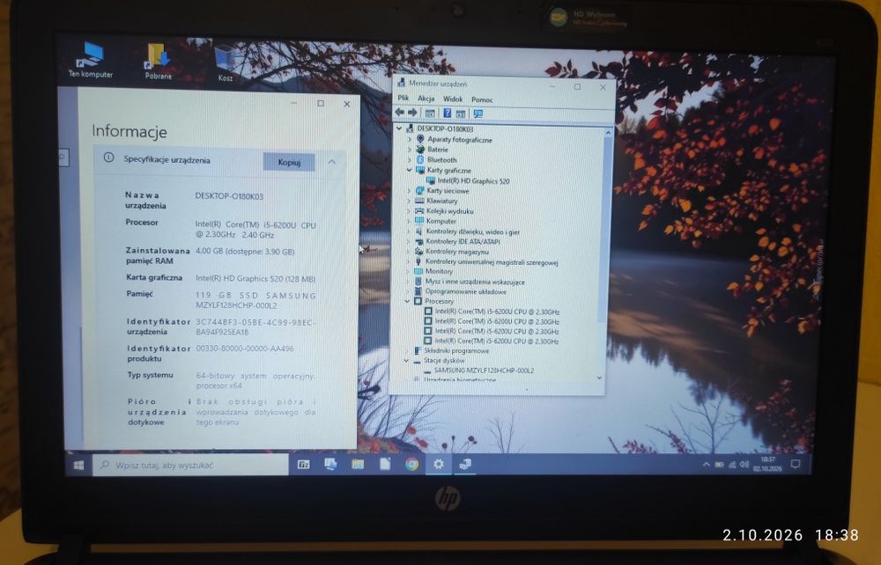Screen dimensions: 881x565
Task: Select Aparaty fotograficzne camera icon
Action: click(x=420, y=139)
